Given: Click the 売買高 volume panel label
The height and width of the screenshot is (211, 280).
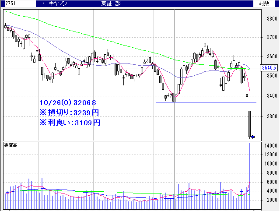Looking at the screenshot, I should [11, 144].
